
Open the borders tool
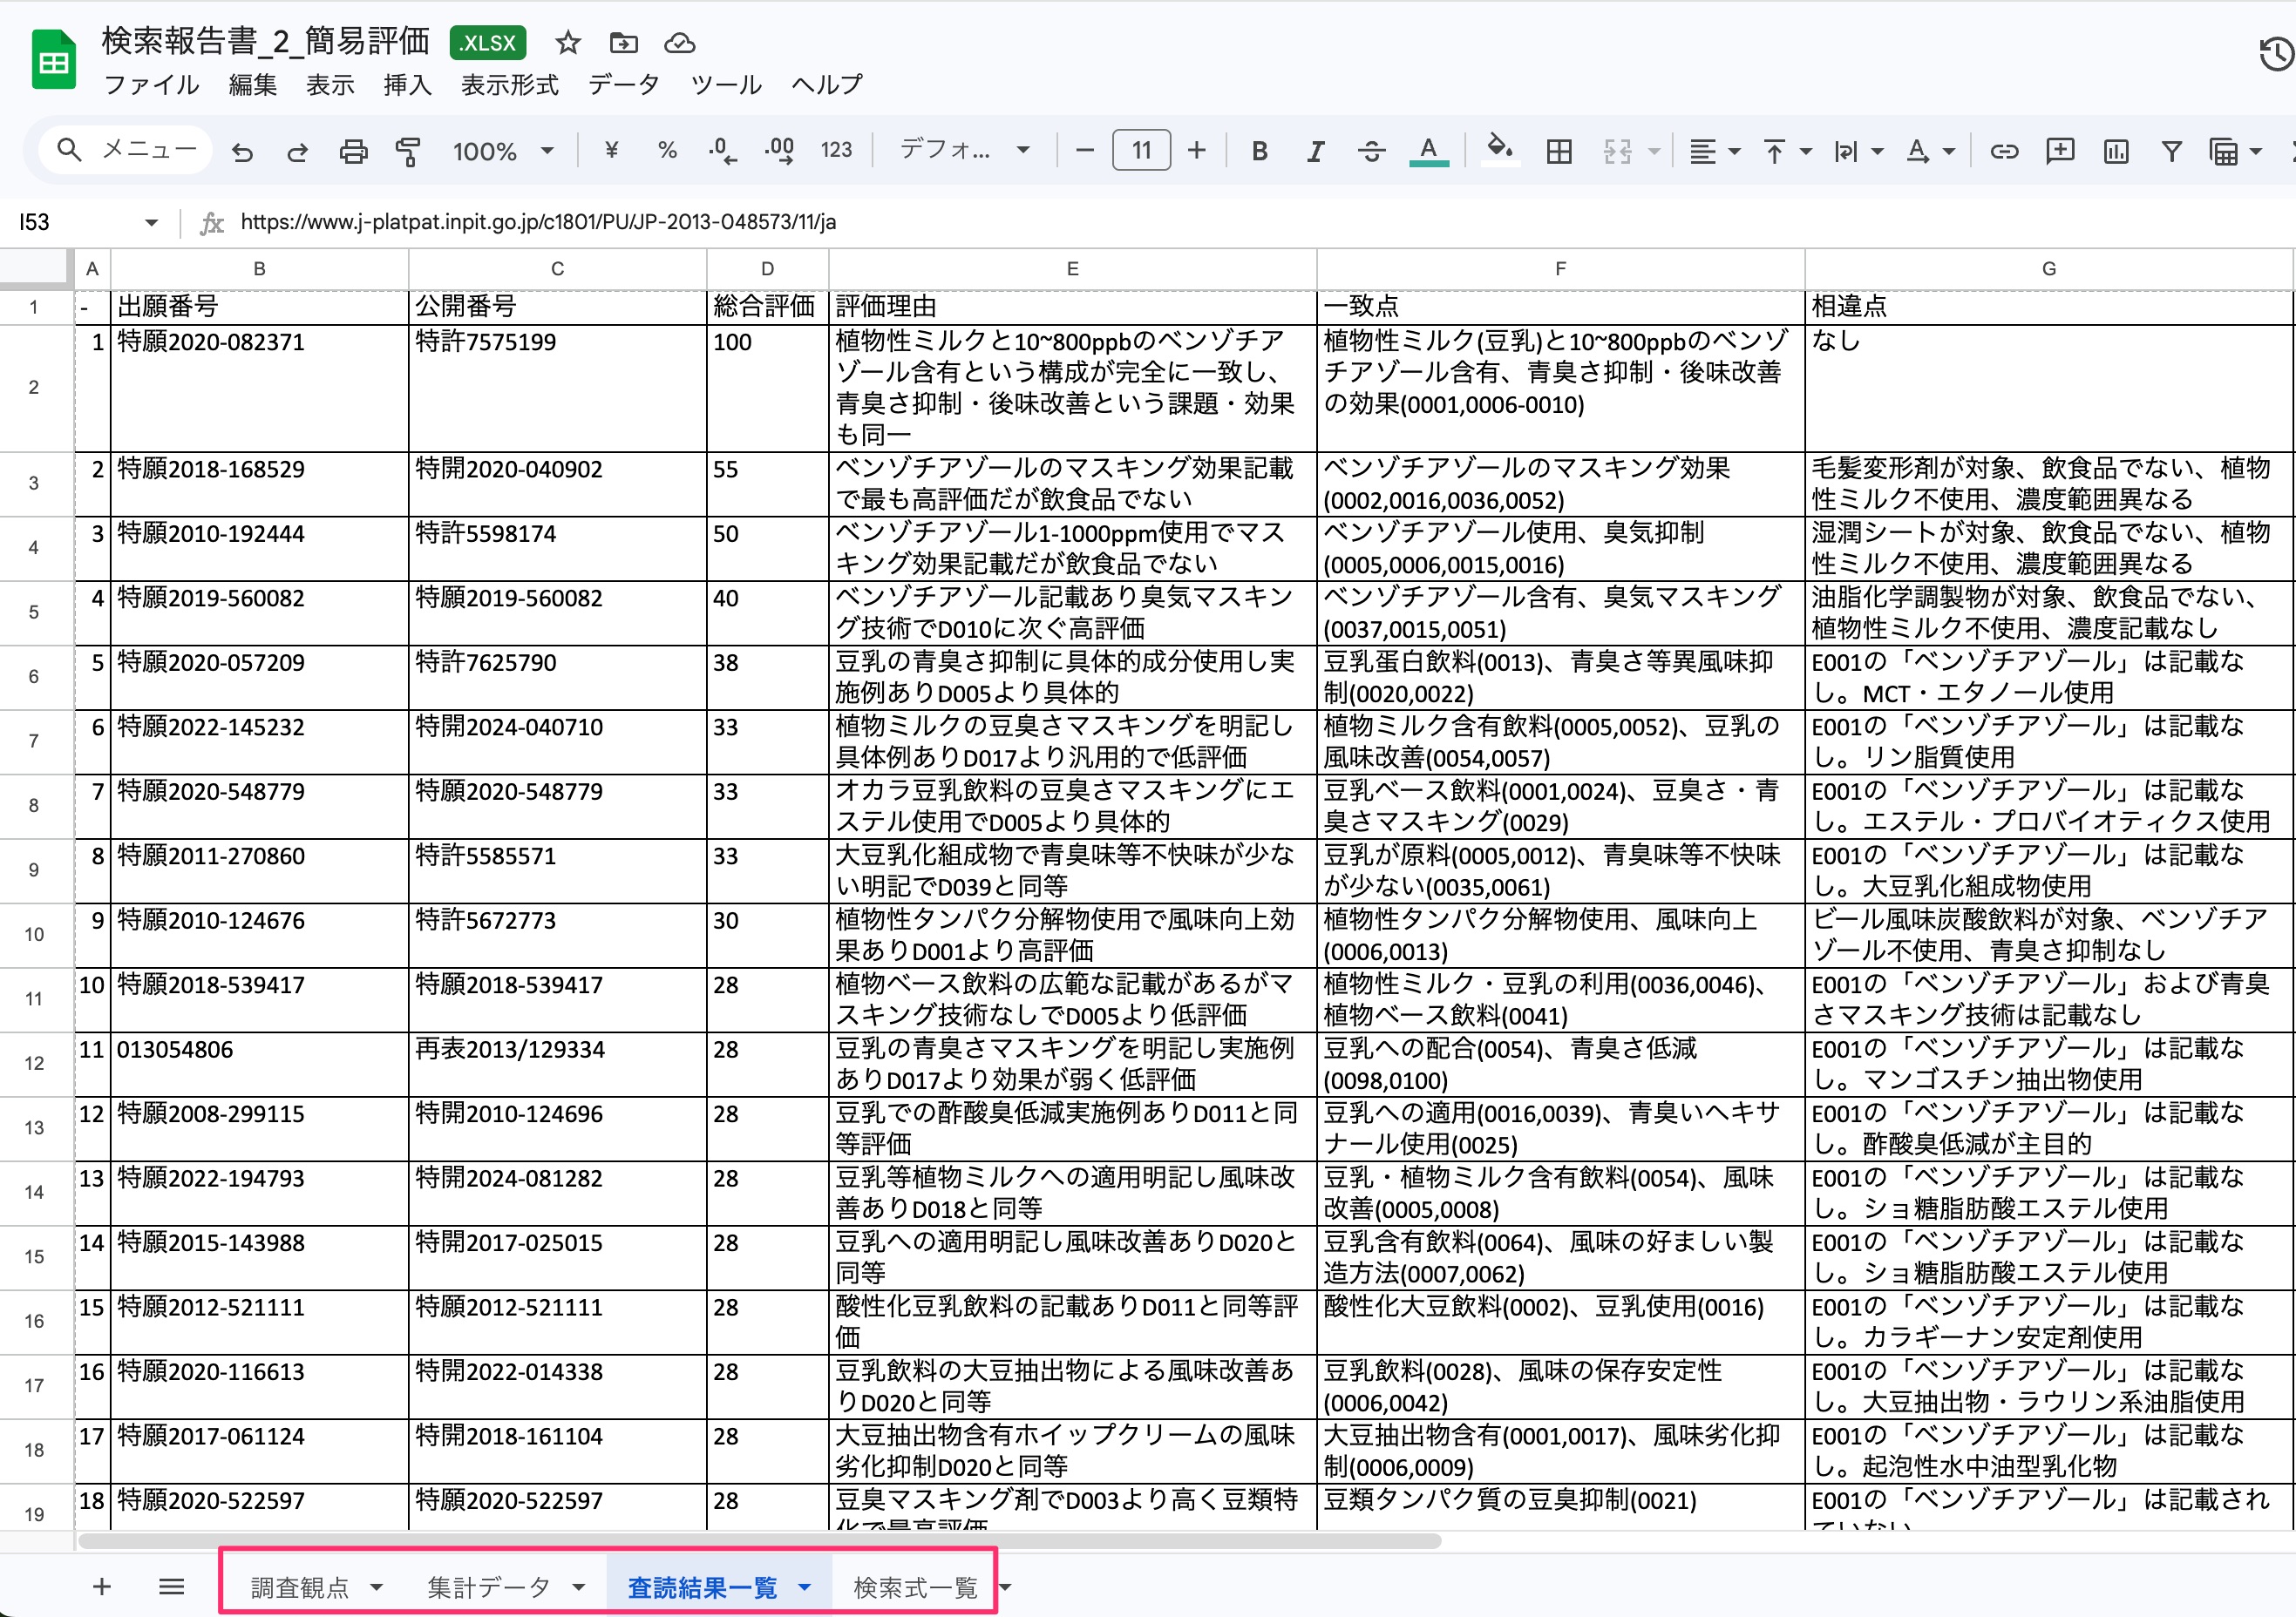pyautogui.click(x=1558, y=151)
